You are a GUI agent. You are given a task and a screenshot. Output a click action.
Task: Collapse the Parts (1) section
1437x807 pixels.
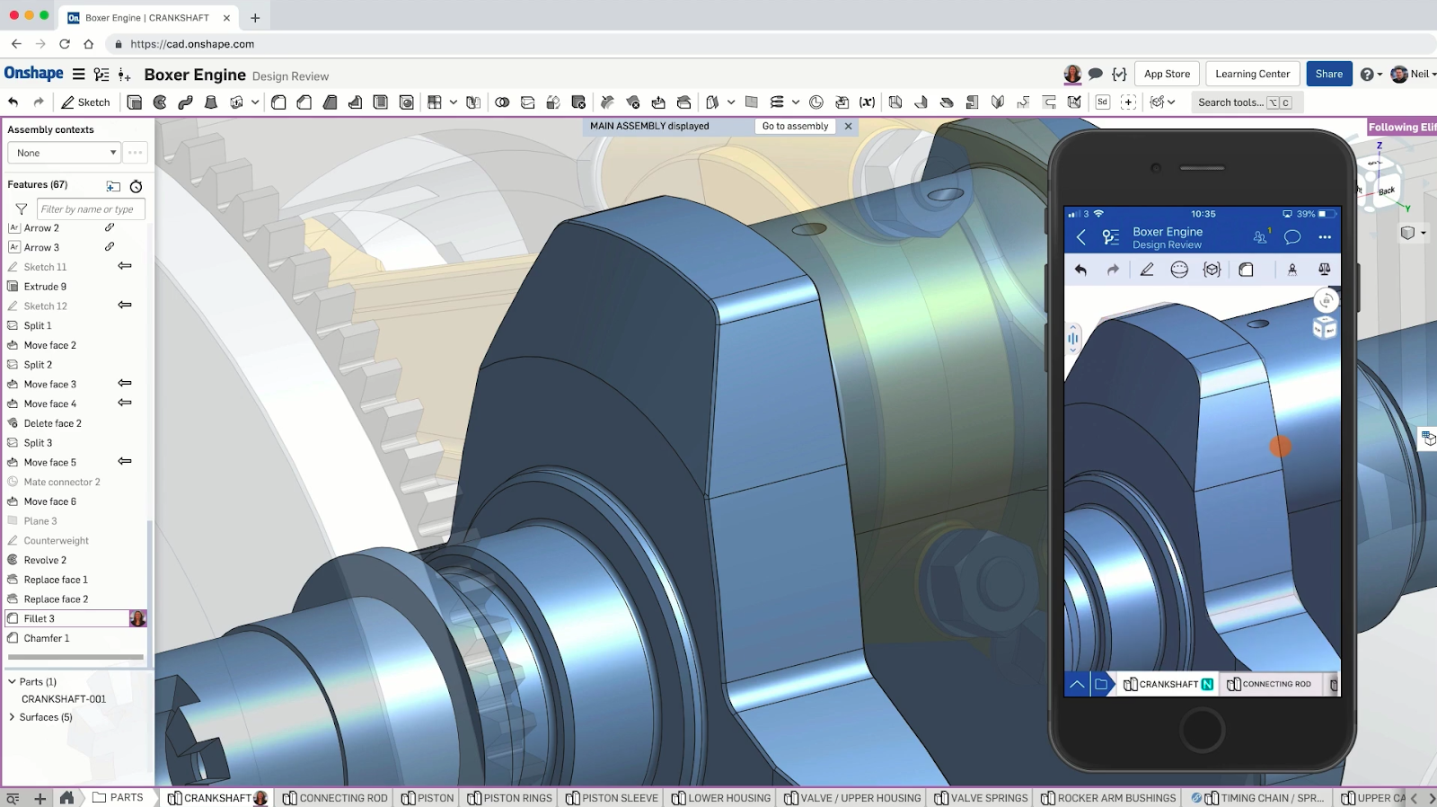click(12, 682)
